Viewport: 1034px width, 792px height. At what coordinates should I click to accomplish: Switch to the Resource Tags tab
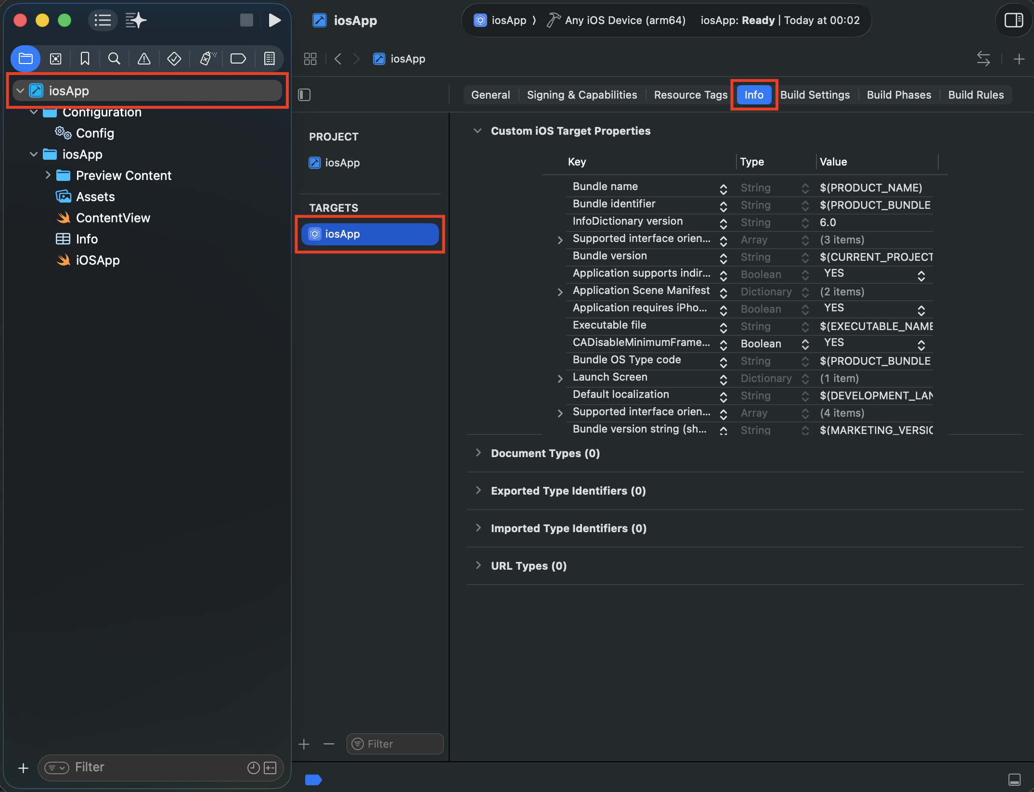pyautogui.click(x=690, y=95)
